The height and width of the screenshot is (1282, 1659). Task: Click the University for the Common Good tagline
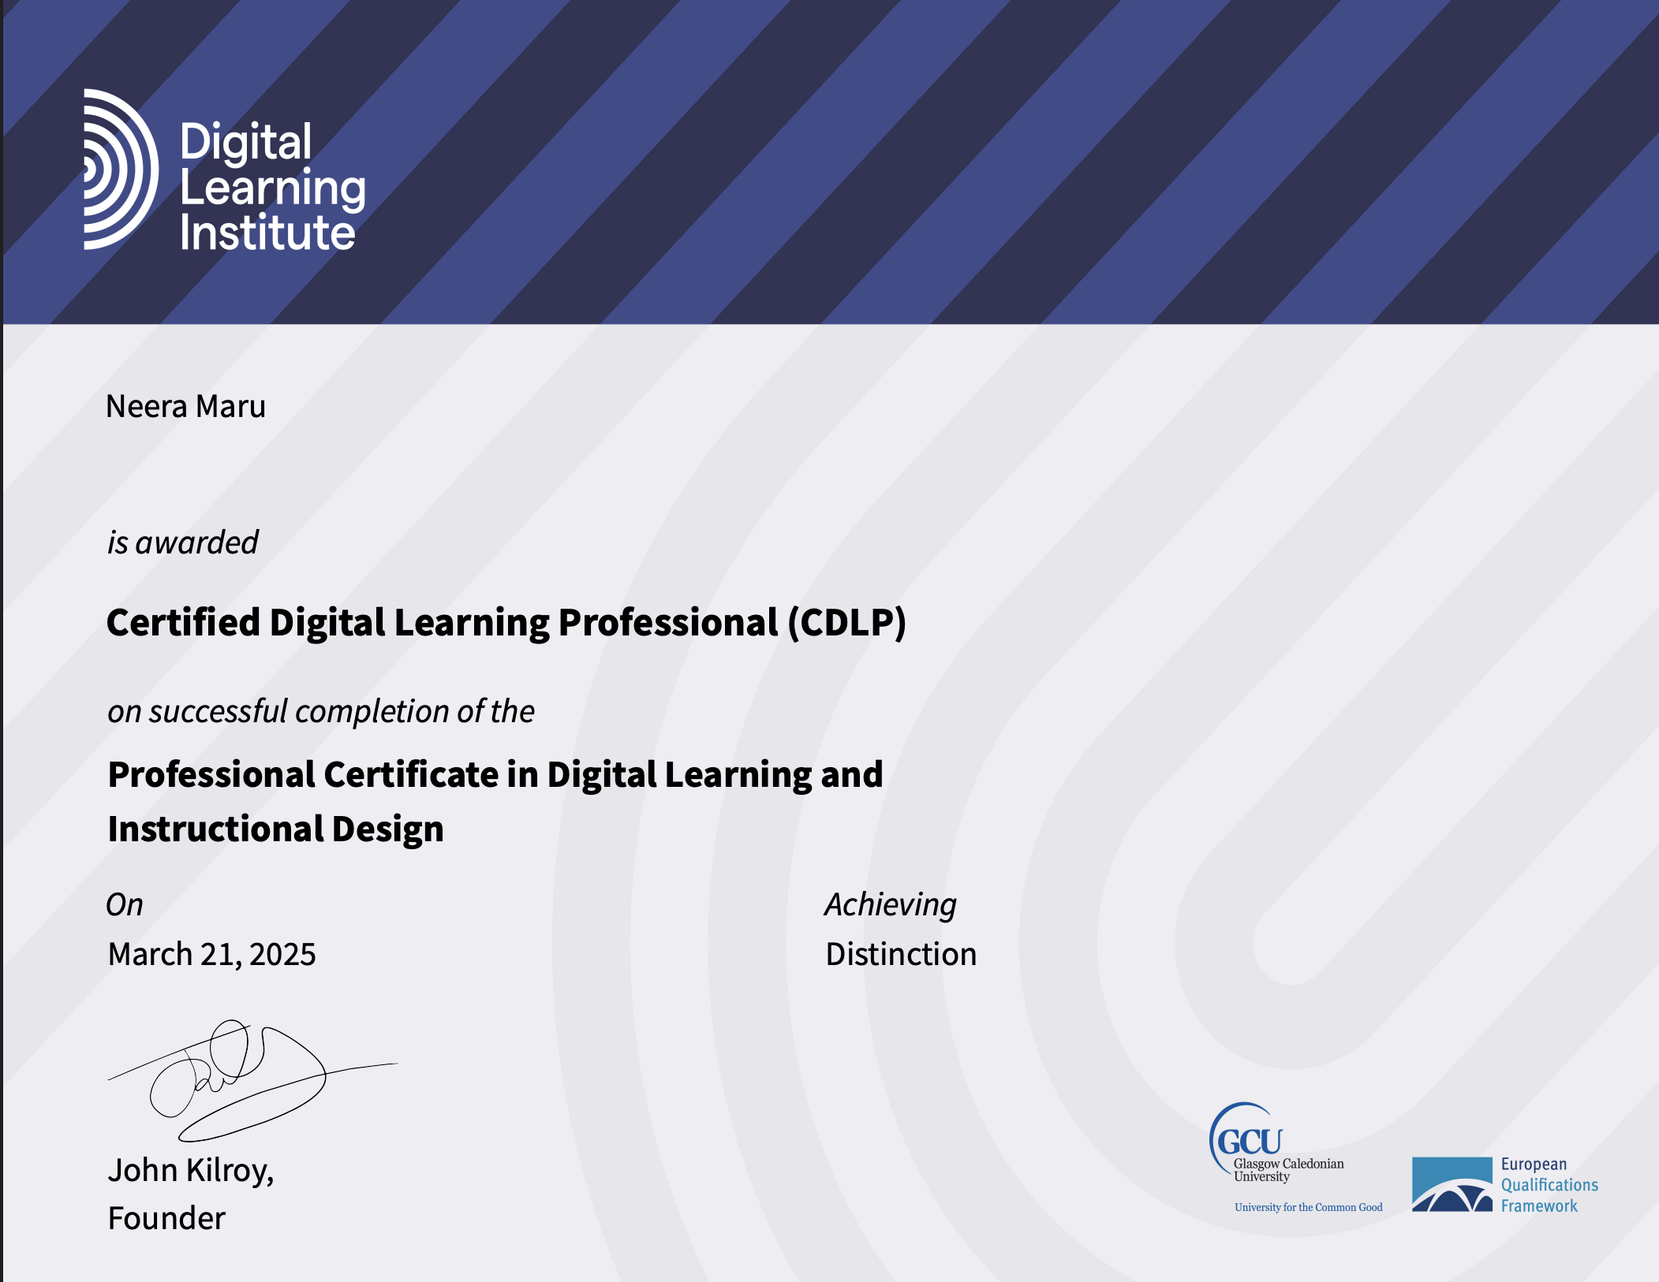pyautogui.click(x=1307, y=1207)
